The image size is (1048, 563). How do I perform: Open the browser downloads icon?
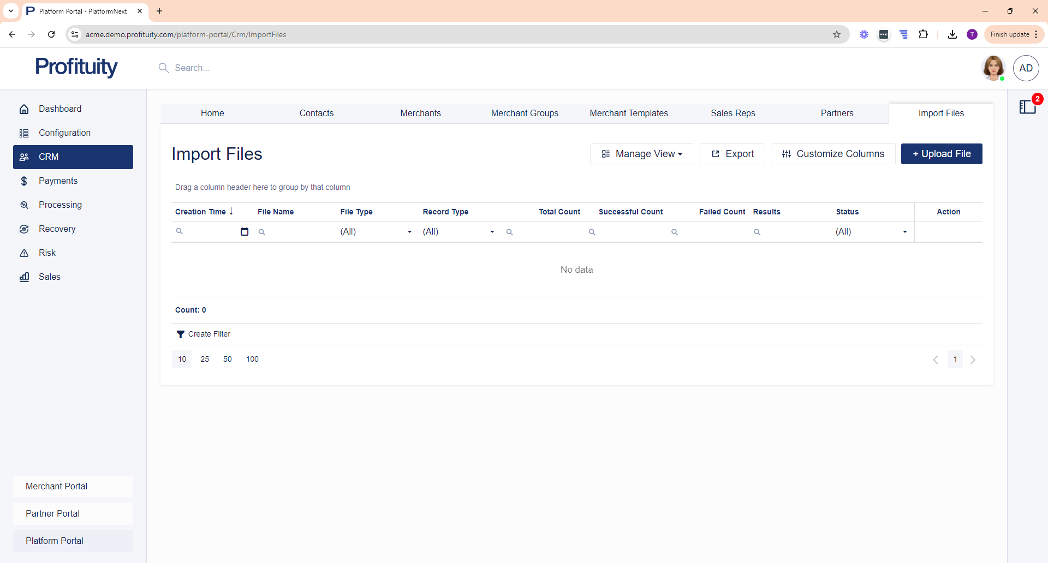(x=952, y=34)
